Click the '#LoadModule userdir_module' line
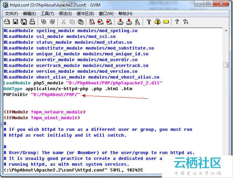Screen dimensions: 233x178 pos(70,60)
